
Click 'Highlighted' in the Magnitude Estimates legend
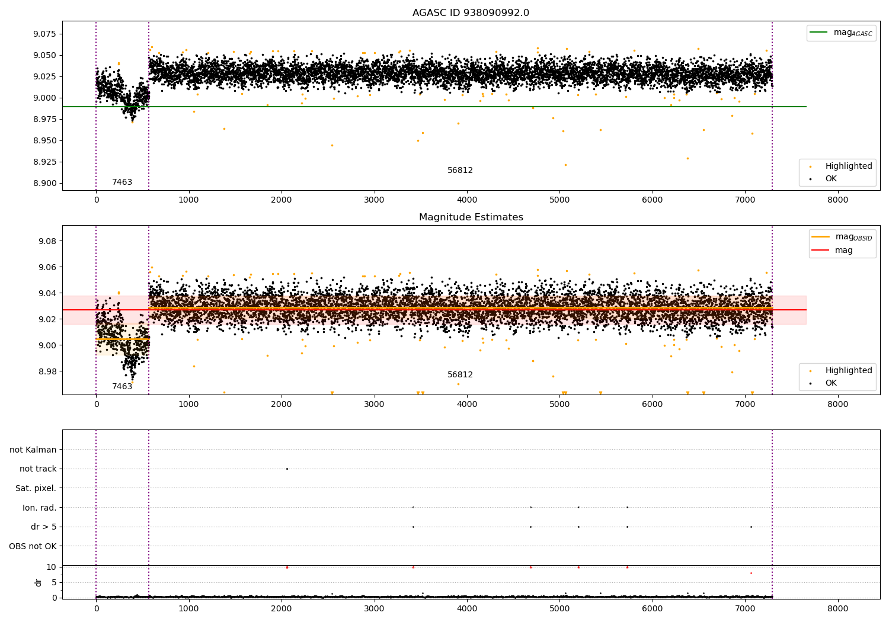point(849,371)
